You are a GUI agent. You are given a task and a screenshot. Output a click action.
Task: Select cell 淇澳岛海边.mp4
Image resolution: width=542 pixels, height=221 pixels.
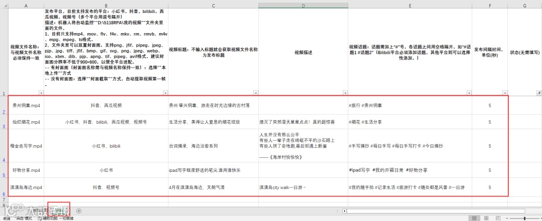[x=26, y=187]
